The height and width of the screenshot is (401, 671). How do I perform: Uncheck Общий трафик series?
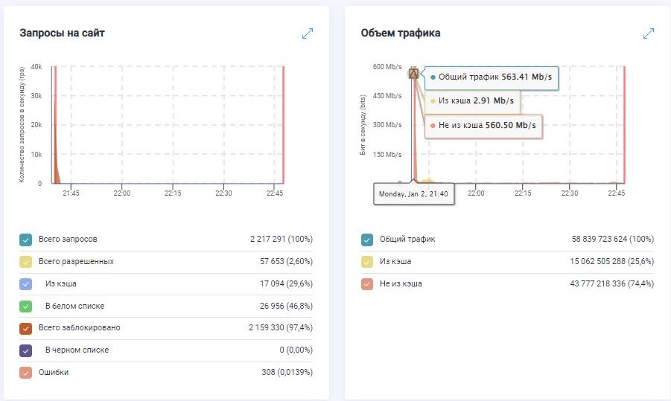click(366, 240)
